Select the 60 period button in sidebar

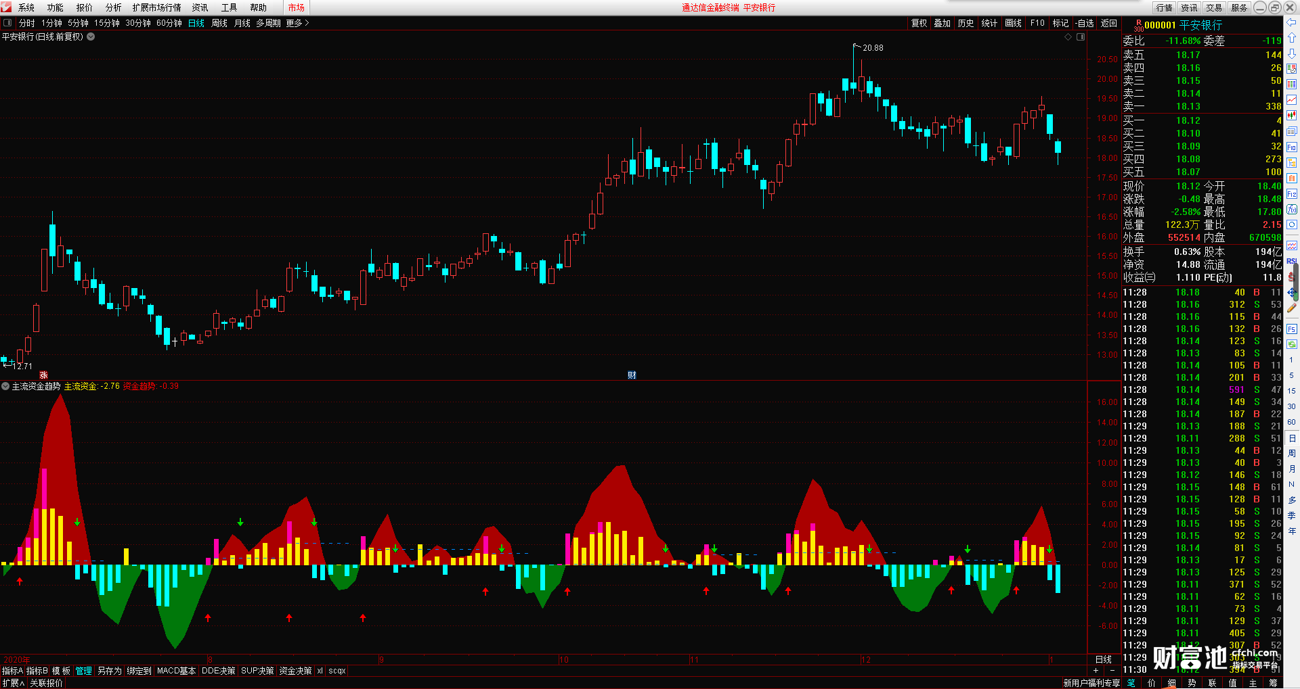pyautogui.click(x=1291, y=422)
